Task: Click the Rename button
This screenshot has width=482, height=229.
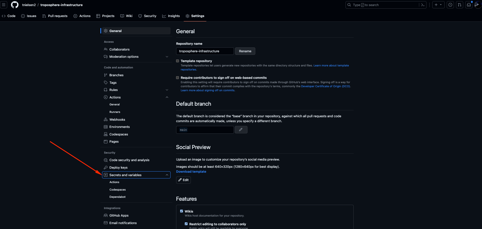Action: pyautogui.click(x=245, y=51)
